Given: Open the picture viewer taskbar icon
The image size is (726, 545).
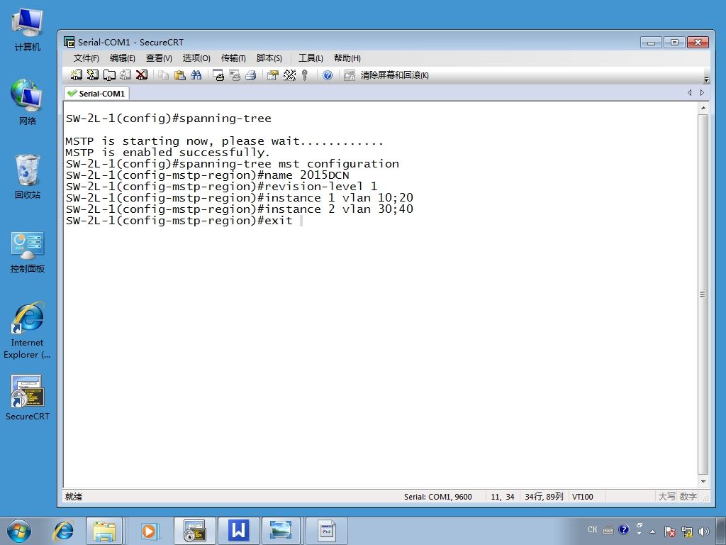Looking at the screenshot, I should [281, 531].
